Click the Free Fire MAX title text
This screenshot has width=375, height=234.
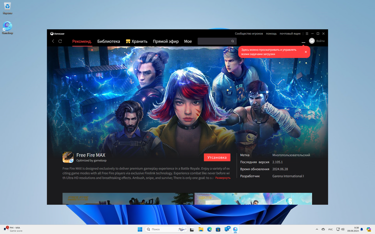coord(91,155)
